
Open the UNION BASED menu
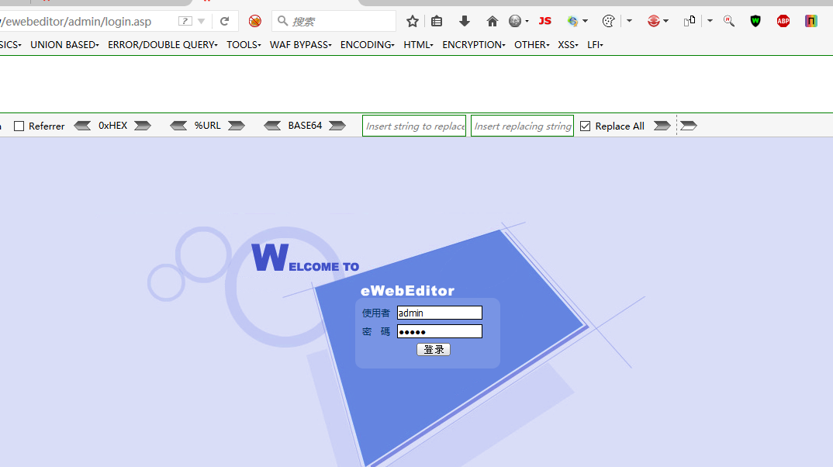pos(65,45)
